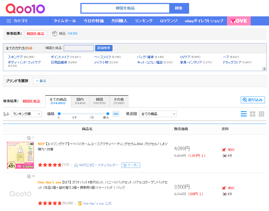Click the 検索 search button

point(179,8)
